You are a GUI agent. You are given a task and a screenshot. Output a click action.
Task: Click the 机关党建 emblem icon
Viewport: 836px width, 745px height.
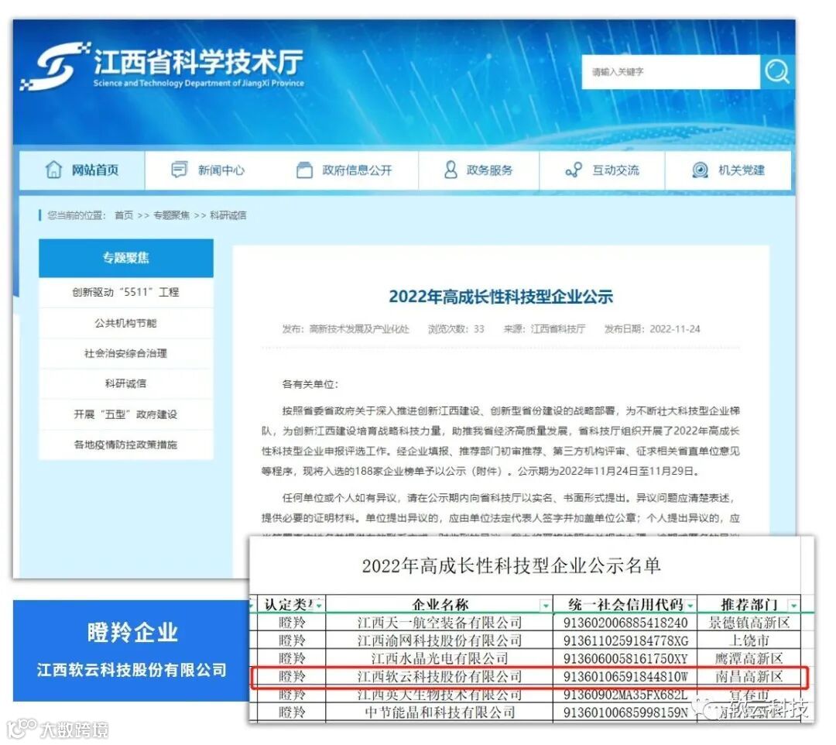(x=700, y=170)
